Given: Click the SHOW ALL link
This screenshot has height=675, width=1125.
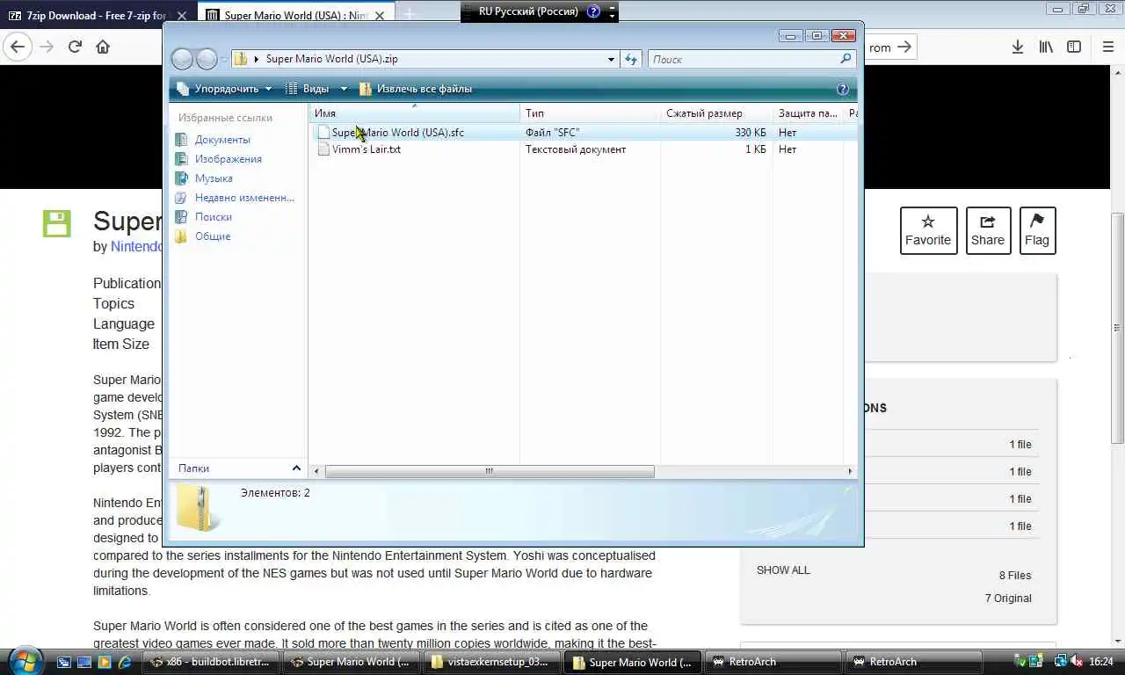Looking at the screenshot, I should pyautogui.click(x=783, y=570).
